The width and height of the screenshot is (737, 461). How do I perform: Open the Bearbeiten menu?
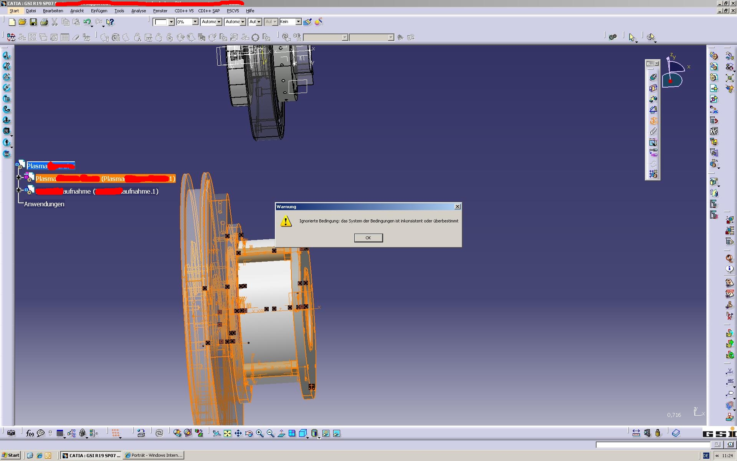53,11
